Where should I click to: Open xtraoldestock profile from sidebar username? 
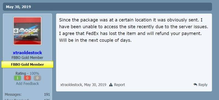click(x=27, y=52)
